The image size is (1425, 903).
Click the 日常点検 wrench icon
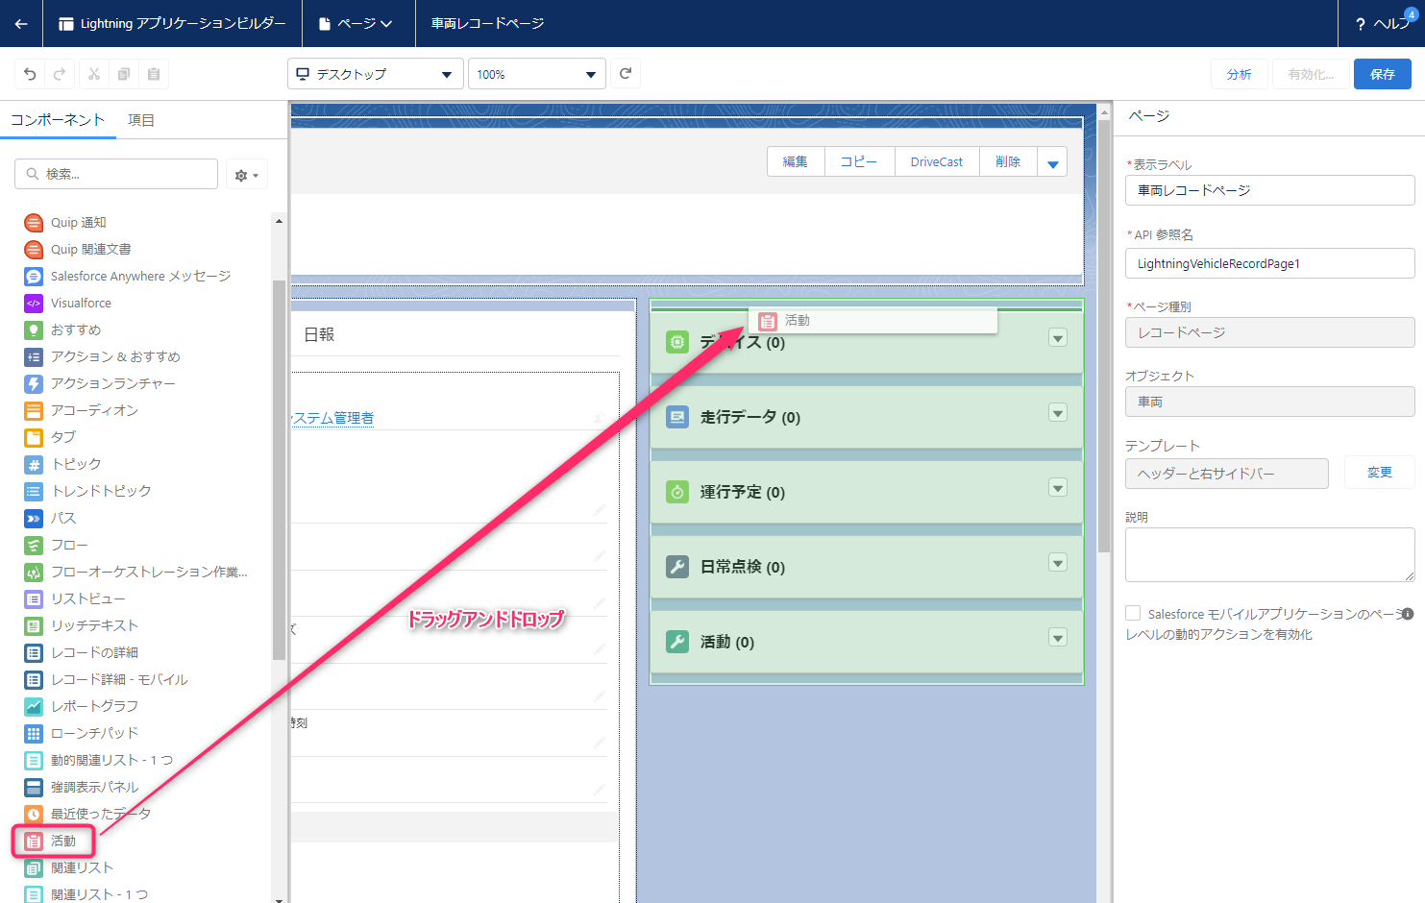pyautogui.click(x=677, y=567)
